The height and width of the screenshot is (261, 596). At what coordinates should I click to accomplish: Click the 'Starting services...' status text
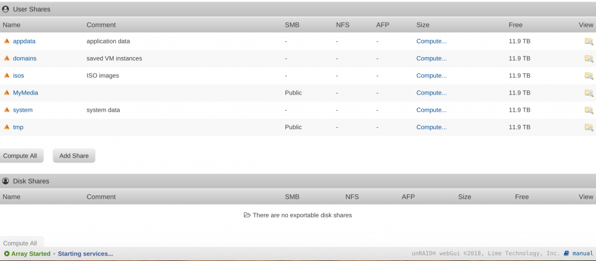pos(85,254)
